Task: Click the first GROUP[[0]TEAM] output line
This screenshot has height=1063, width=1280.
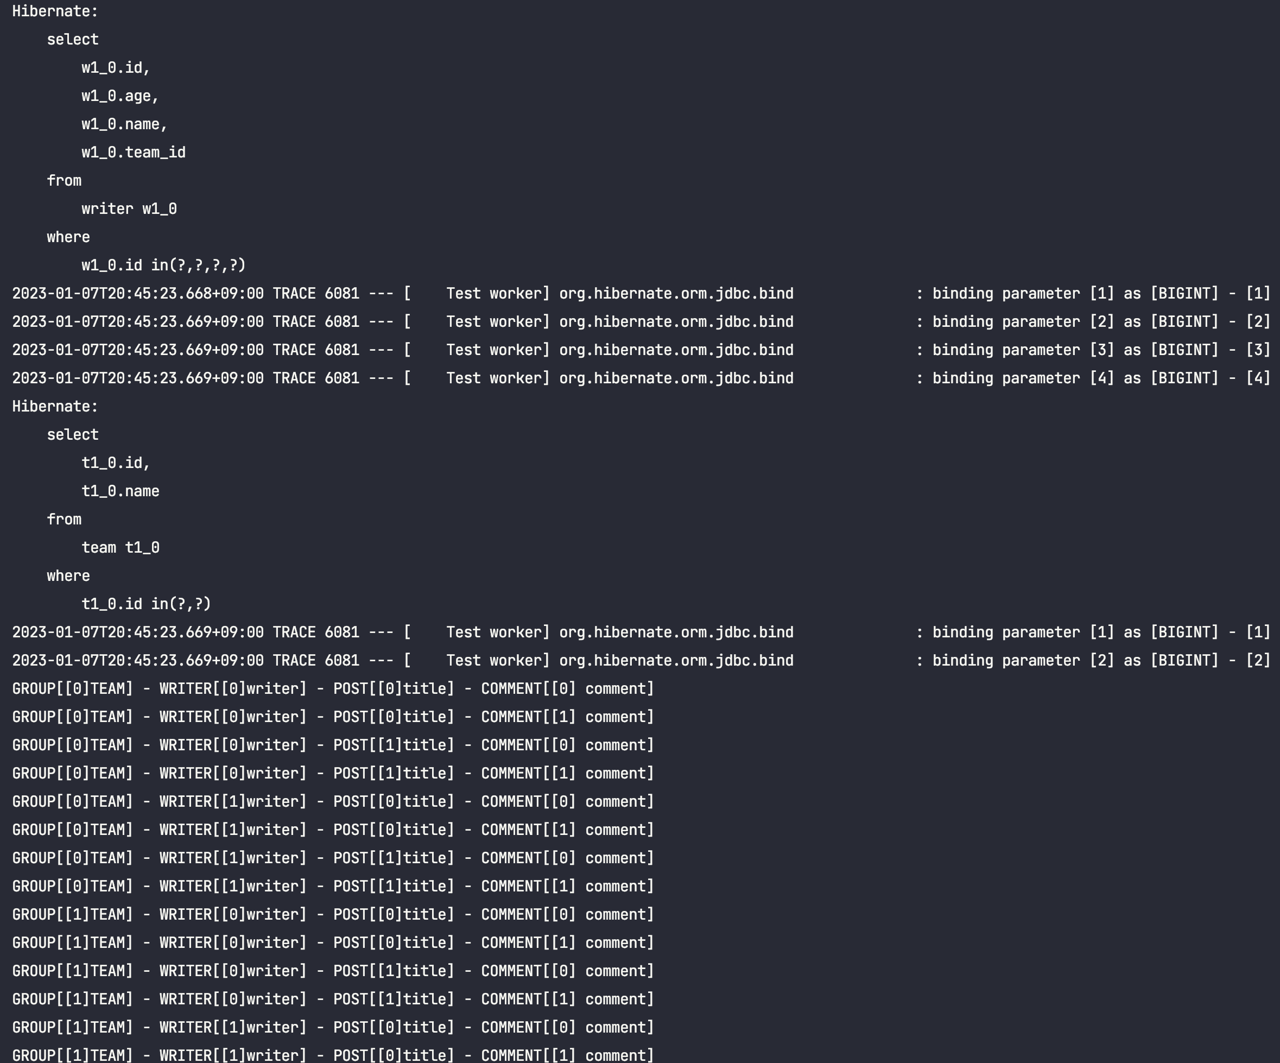Action: coord(333,689)
